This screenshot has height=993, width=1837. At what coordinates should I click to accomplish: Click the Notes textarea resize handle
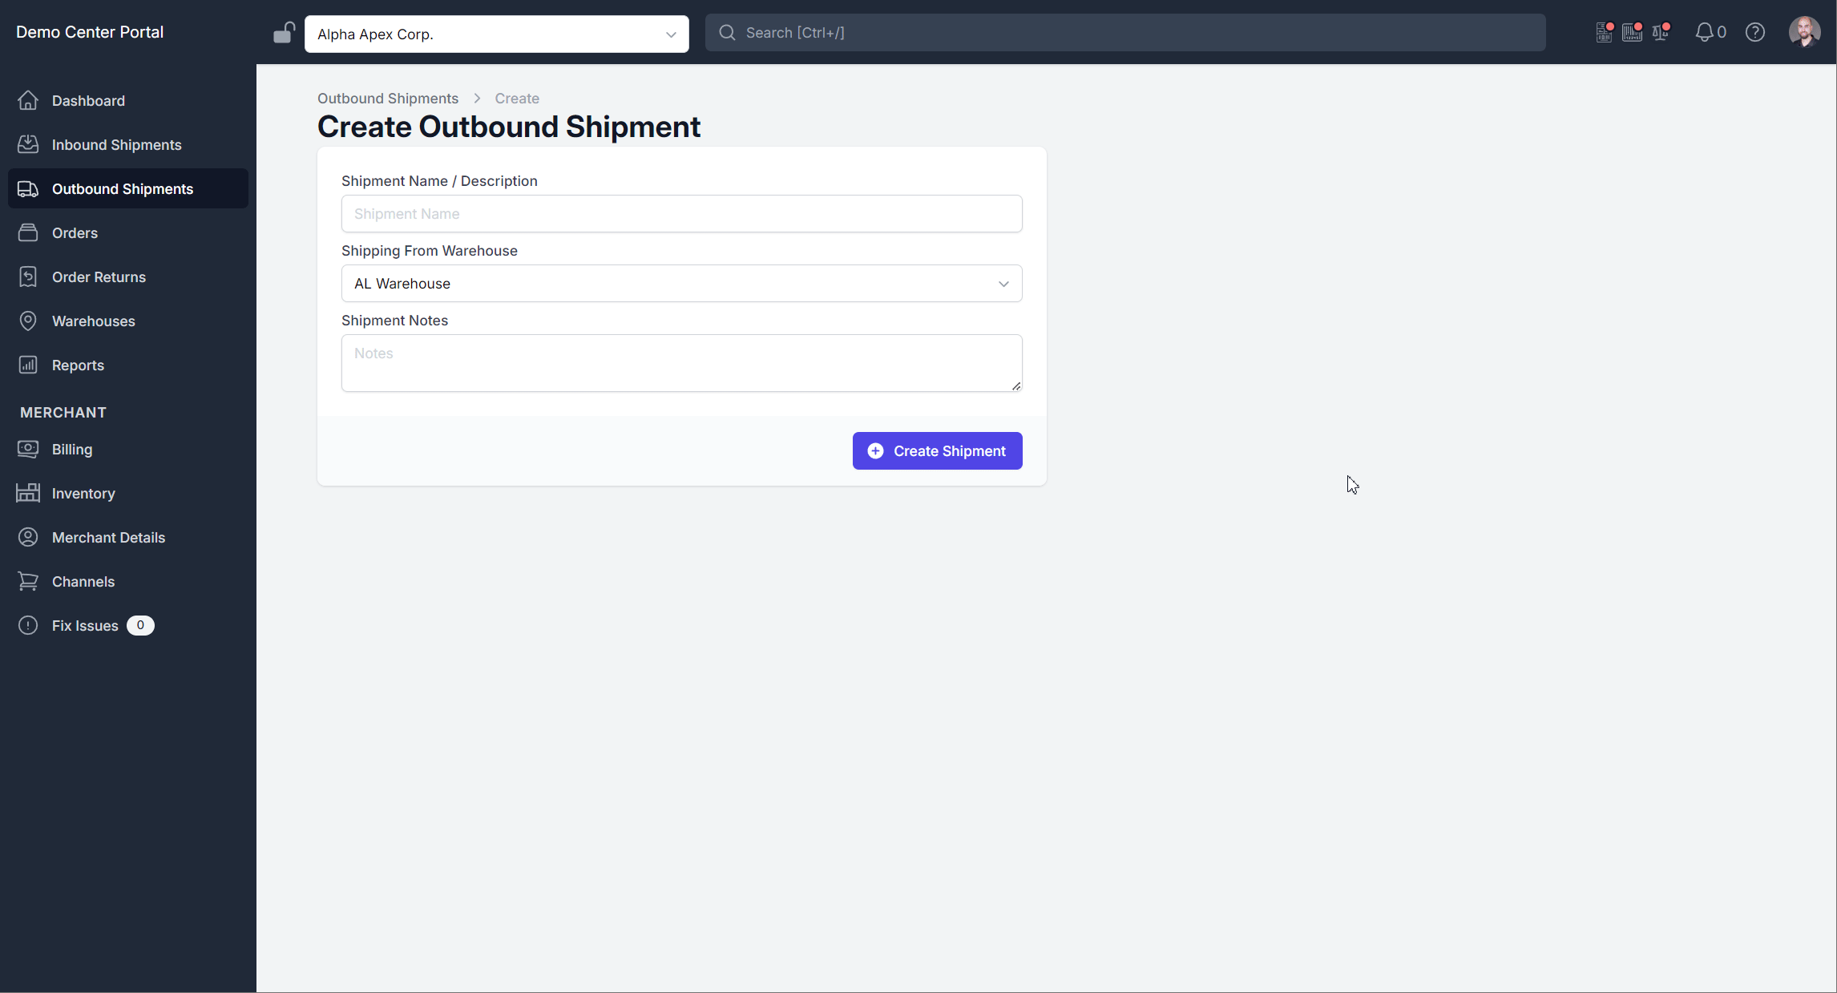(1015, 385)
